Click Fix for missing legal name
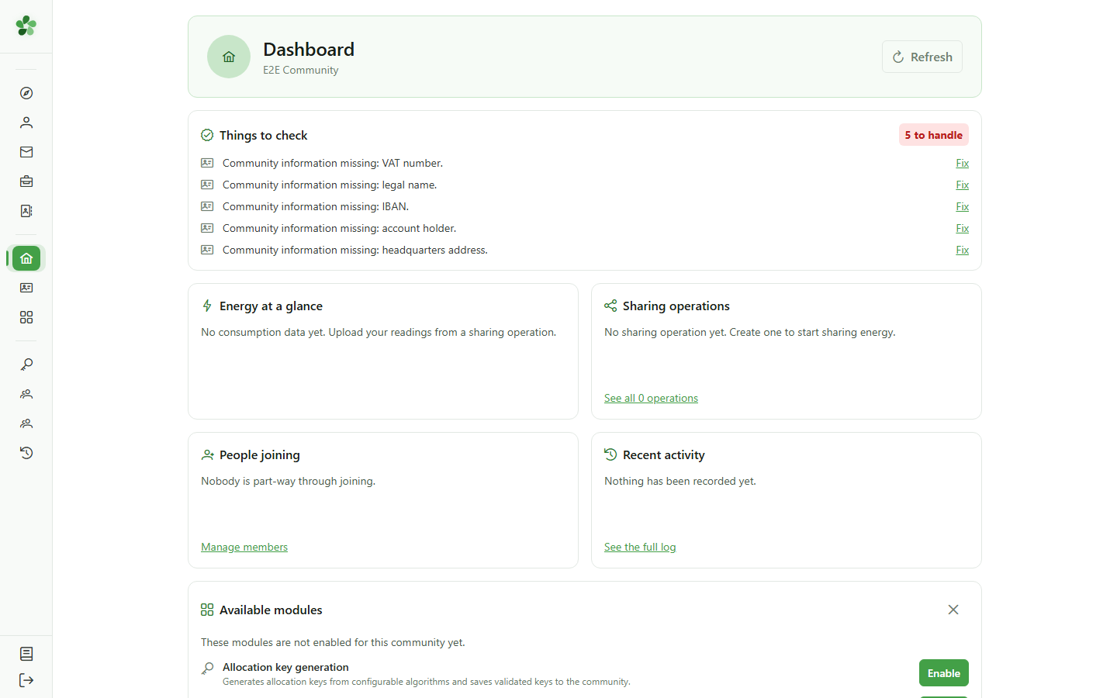This screenshot has height=698, width=1117. click(963, 185)
